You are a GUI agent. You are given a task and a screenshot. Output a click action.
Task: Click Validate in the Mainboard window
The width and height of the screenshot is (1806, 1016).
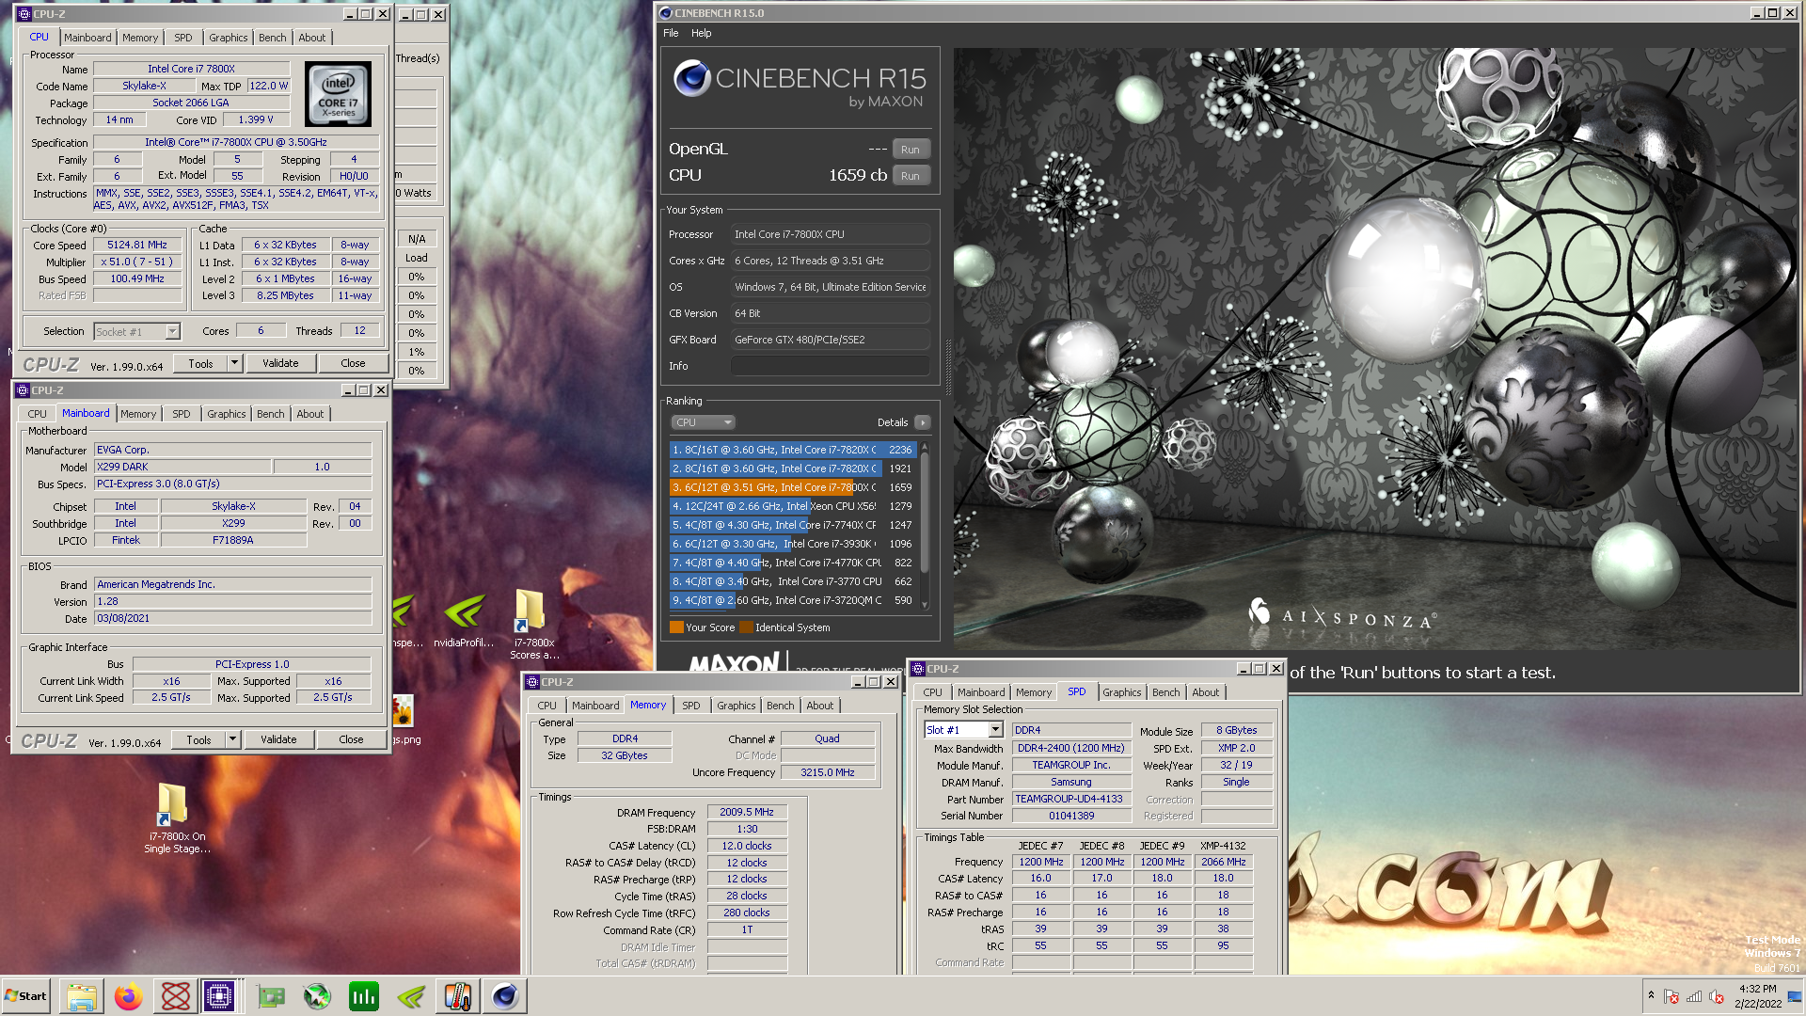point(278,739)
